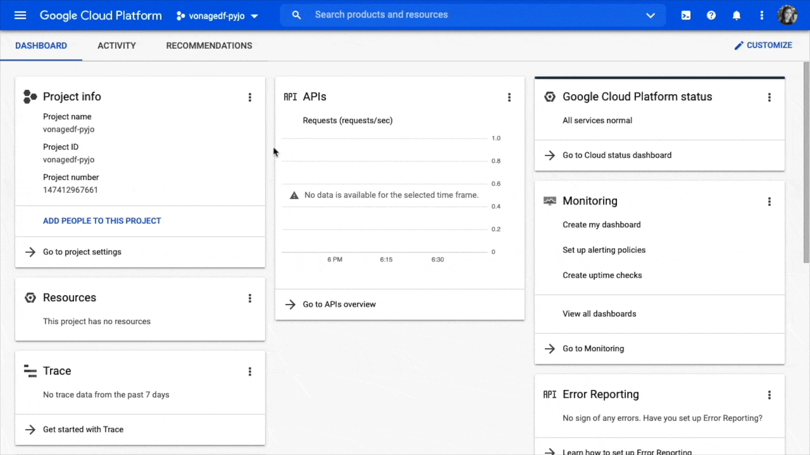This screenshot has height=455, width=810.
Task: Click the Google Cloud Platform logo text
Action: tap(100, 16)
